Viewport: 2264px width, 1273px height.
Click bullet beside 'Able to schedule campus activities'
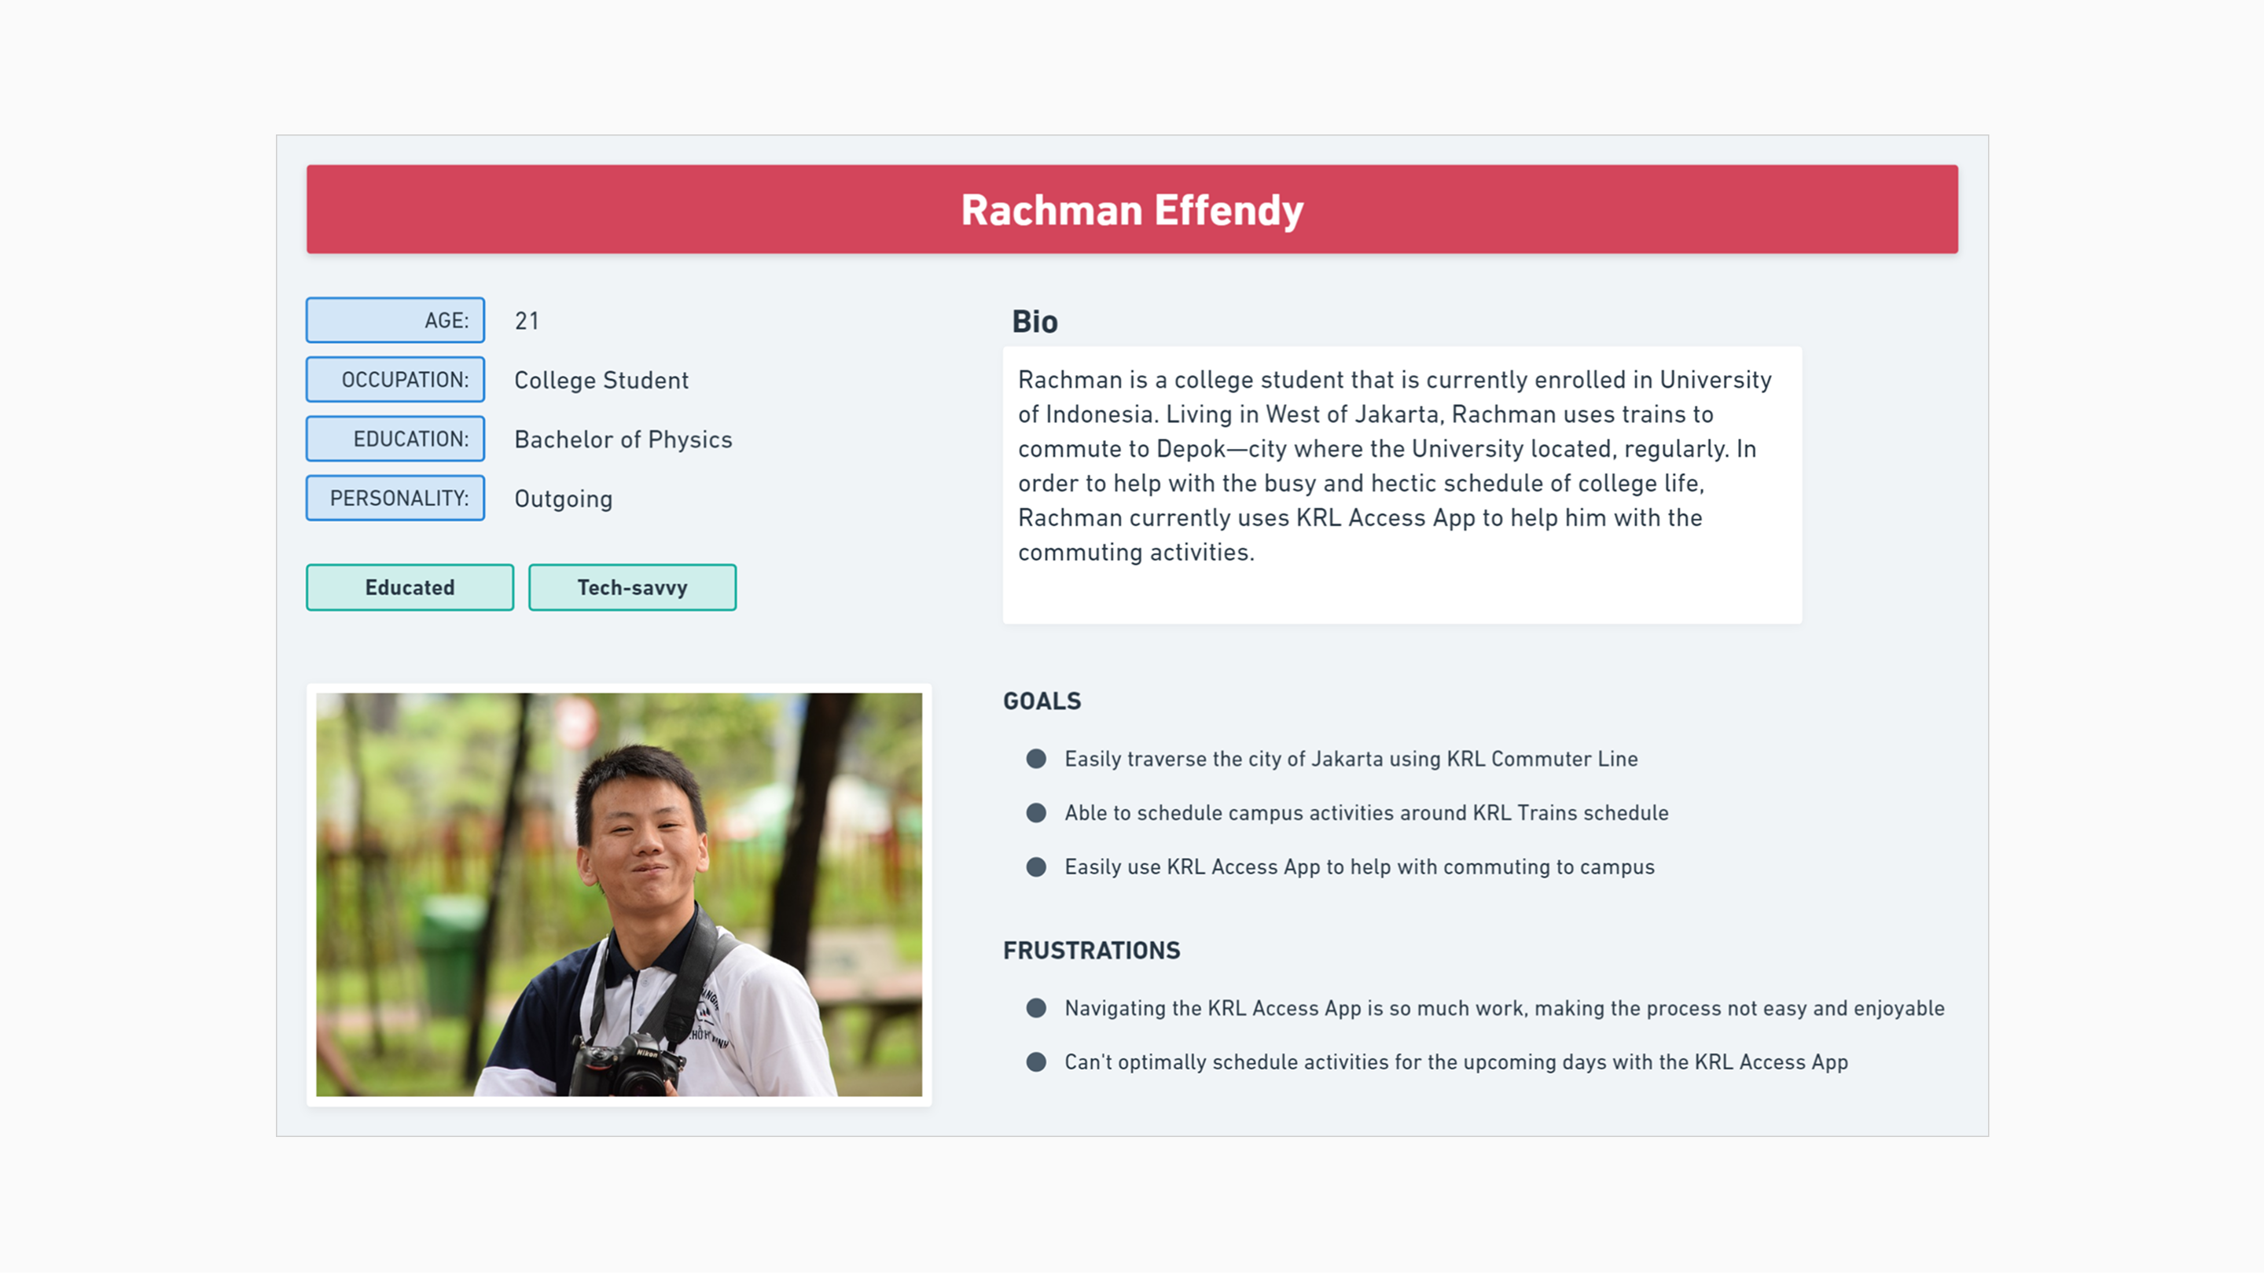[1036, 813]
